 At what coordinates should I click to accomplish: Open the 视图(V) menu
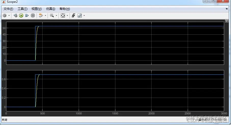point(36,9)
